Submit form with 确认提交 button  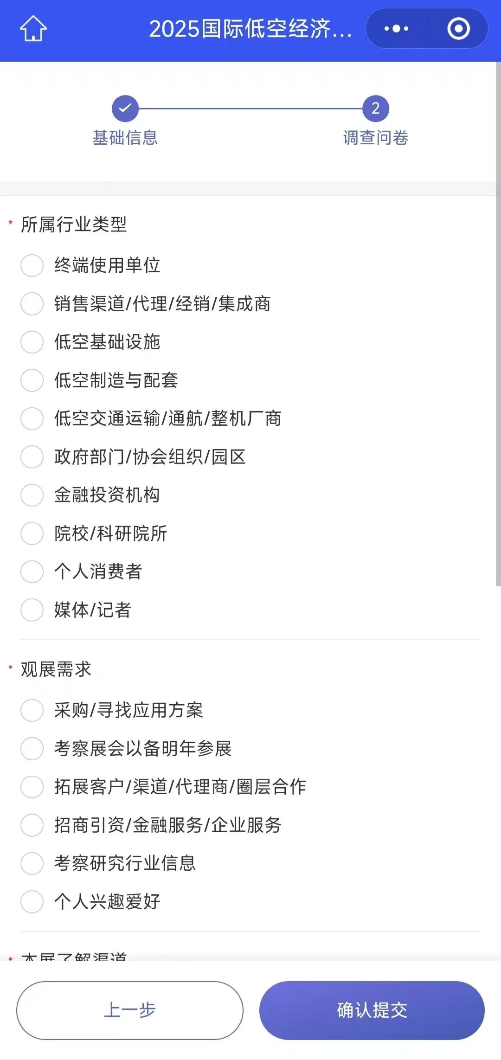[x=372, y=1010]
